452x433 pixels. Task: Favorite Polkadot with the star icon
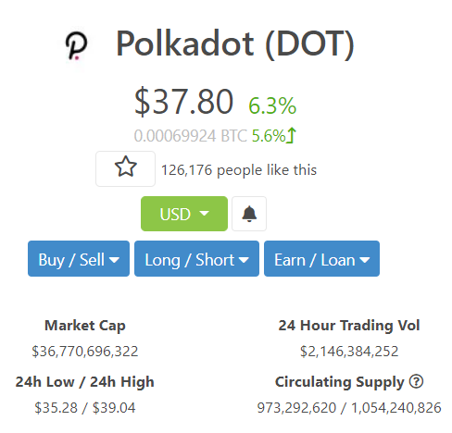click(125, 168)
